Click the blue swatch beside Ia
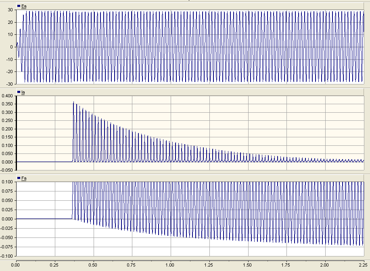The image size is (370, 271). 19,92
